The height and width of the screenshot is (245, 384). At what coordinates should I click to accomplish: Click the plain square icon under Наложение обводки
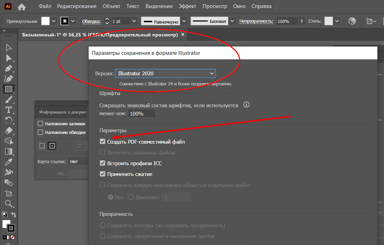click(x=42, y=146)
